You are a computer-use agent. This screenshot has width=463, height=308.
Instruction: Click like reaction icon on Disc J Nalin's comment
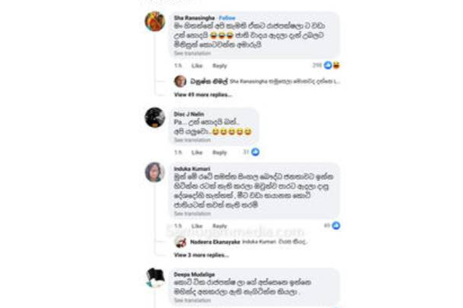pos(255,152)
